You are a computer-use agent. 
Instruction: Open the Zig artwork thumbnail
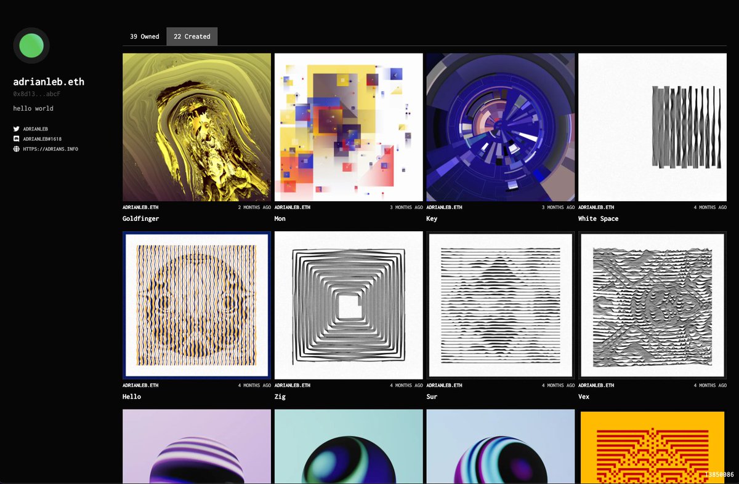point(349,305)
